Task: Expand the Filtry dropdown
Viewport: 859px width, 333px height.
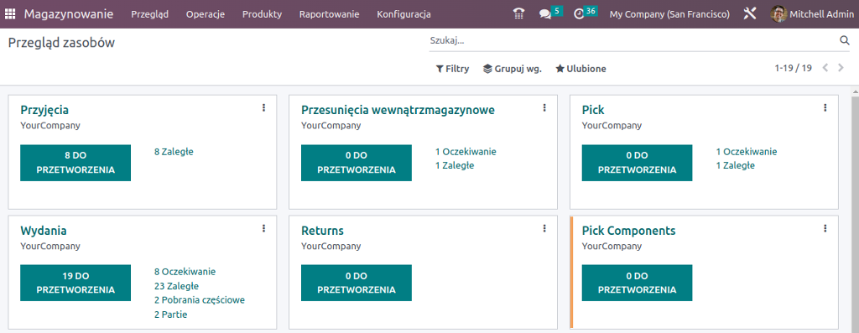Action: click(x=452, y=69)
